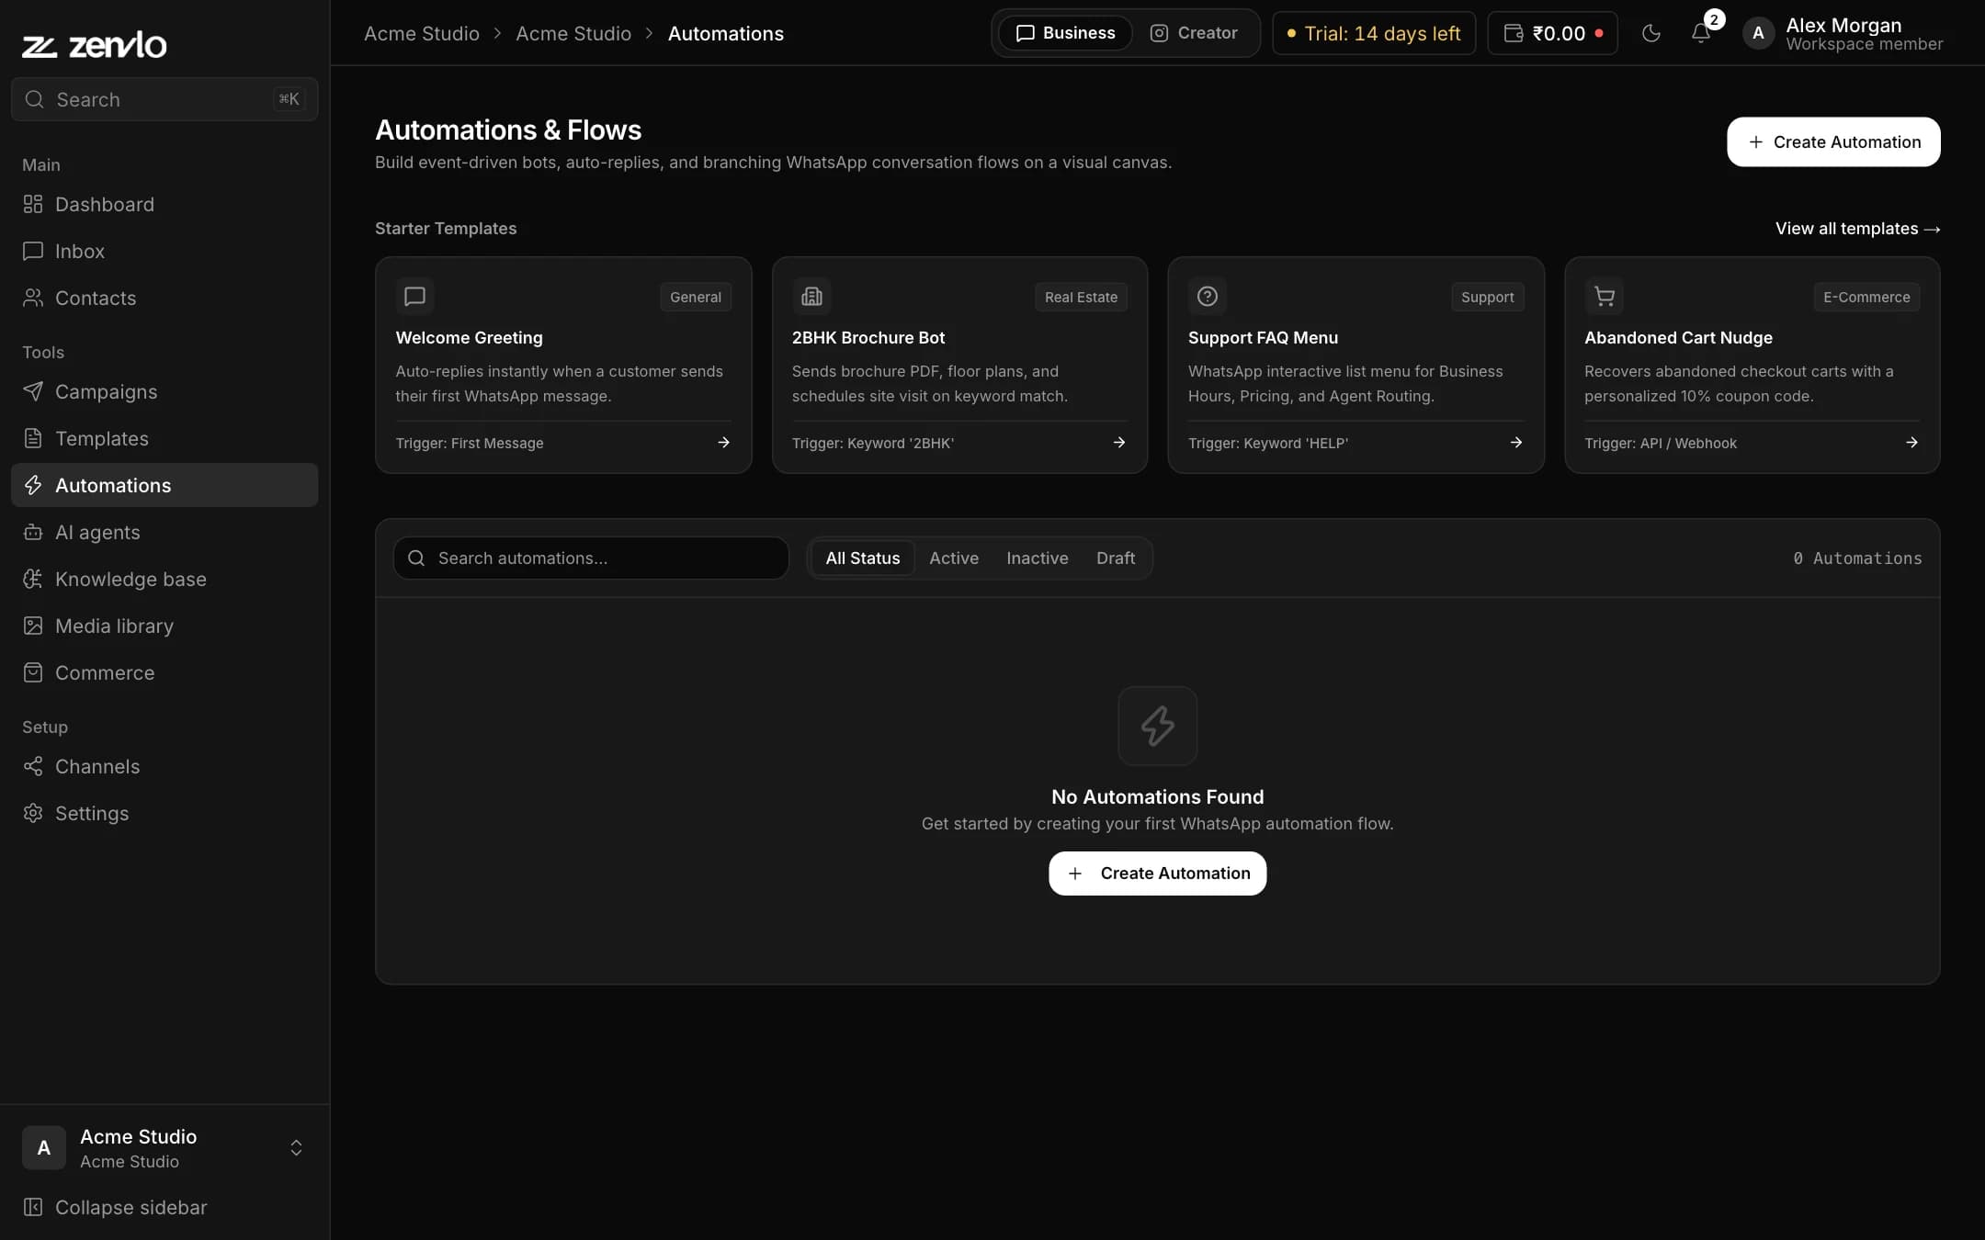Click Create Automation button at top right
Viewport: 1985px width, 1240px height.
[1833, 141]
